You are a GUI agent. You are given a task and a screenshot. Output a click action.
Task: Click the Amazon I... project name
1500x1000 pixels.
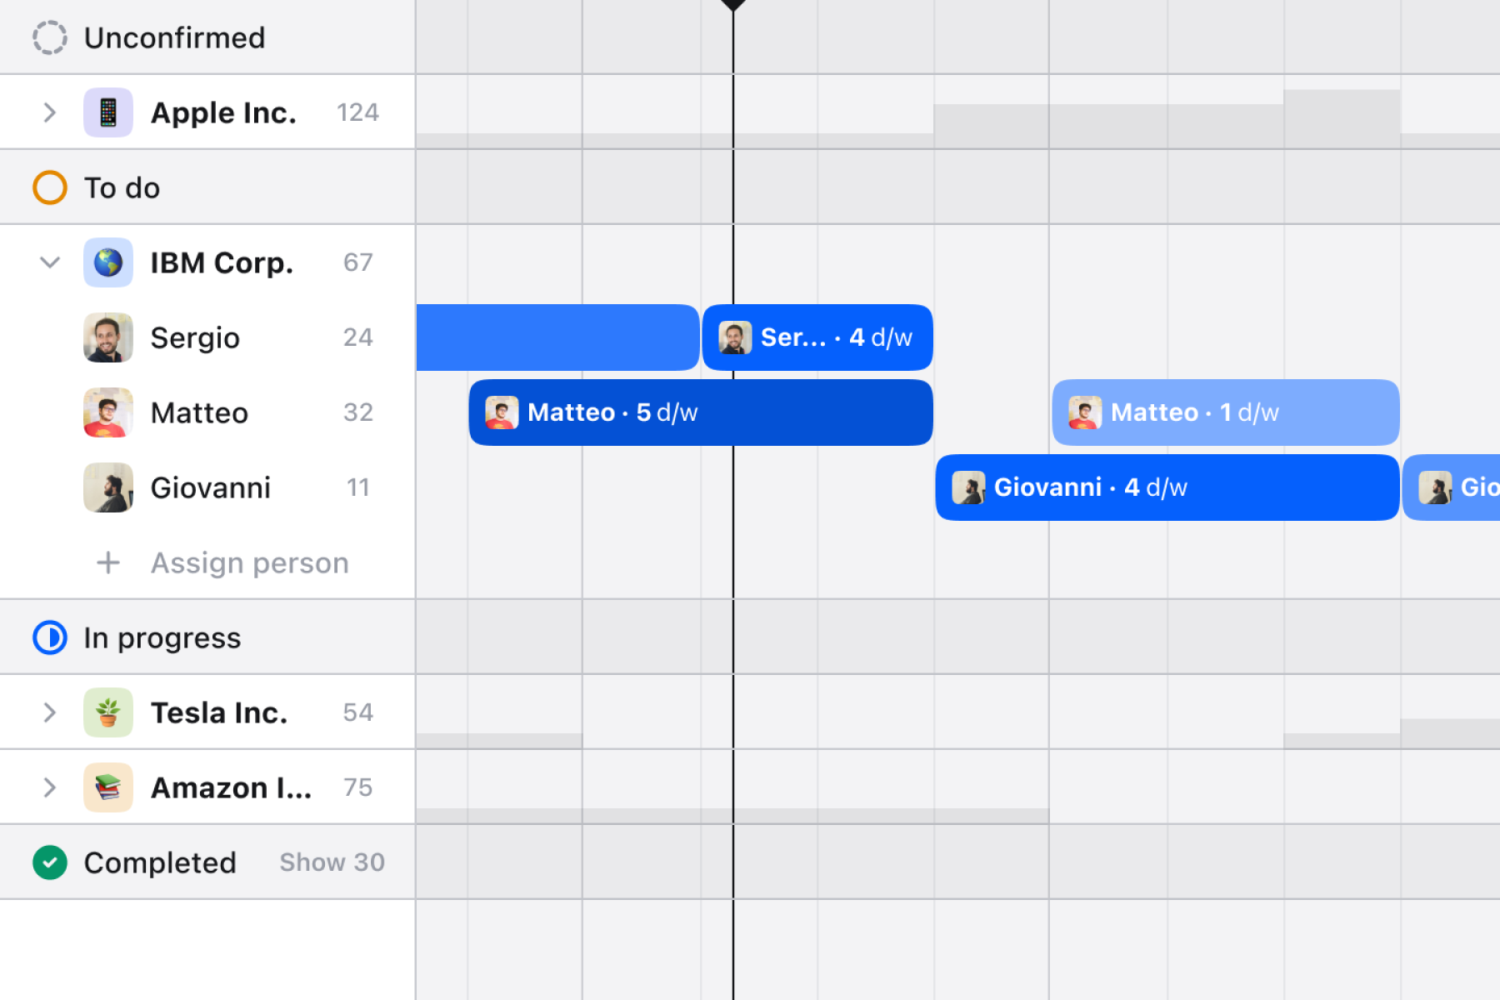(232, 787)
